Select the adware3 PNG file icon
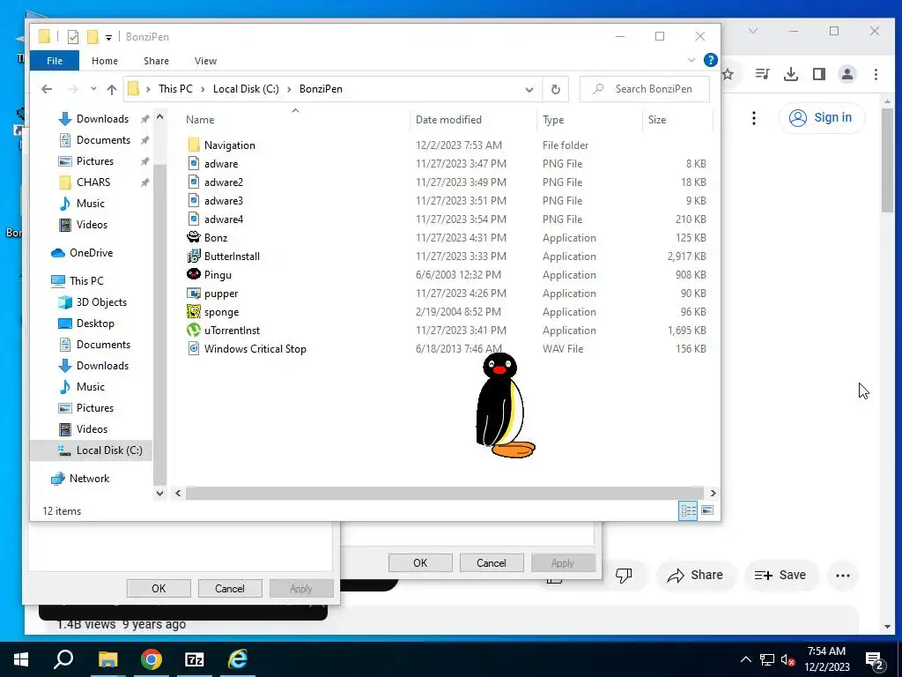902x677 pixels. [x=194, y=200]
